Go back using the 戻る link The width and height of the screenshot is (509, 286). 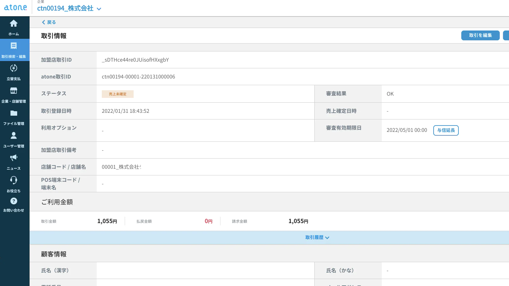[x=49, y=22]
